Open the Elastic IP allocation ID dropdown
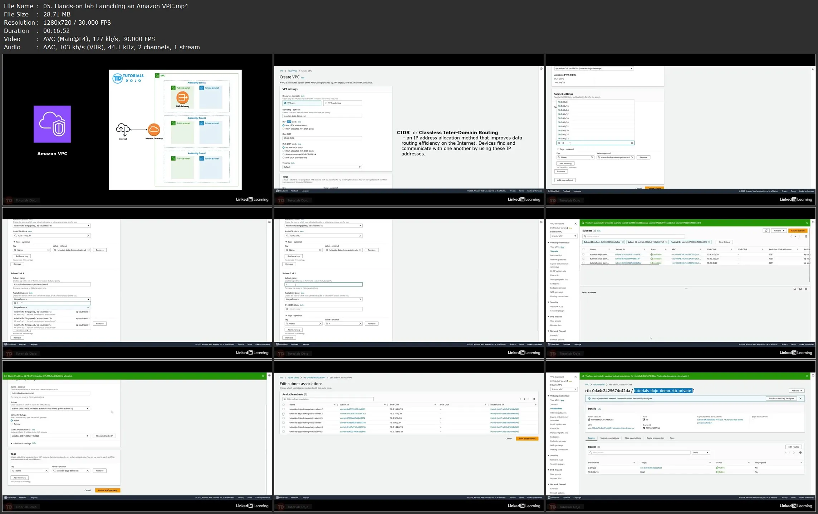 (x=50, y=436)
